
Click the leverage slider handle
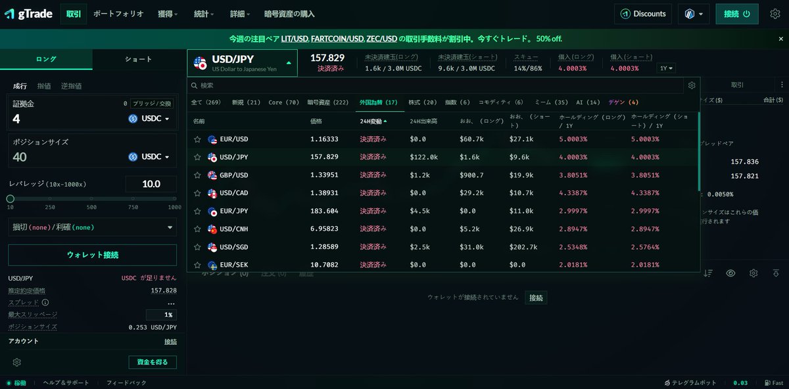coord(10,198)
